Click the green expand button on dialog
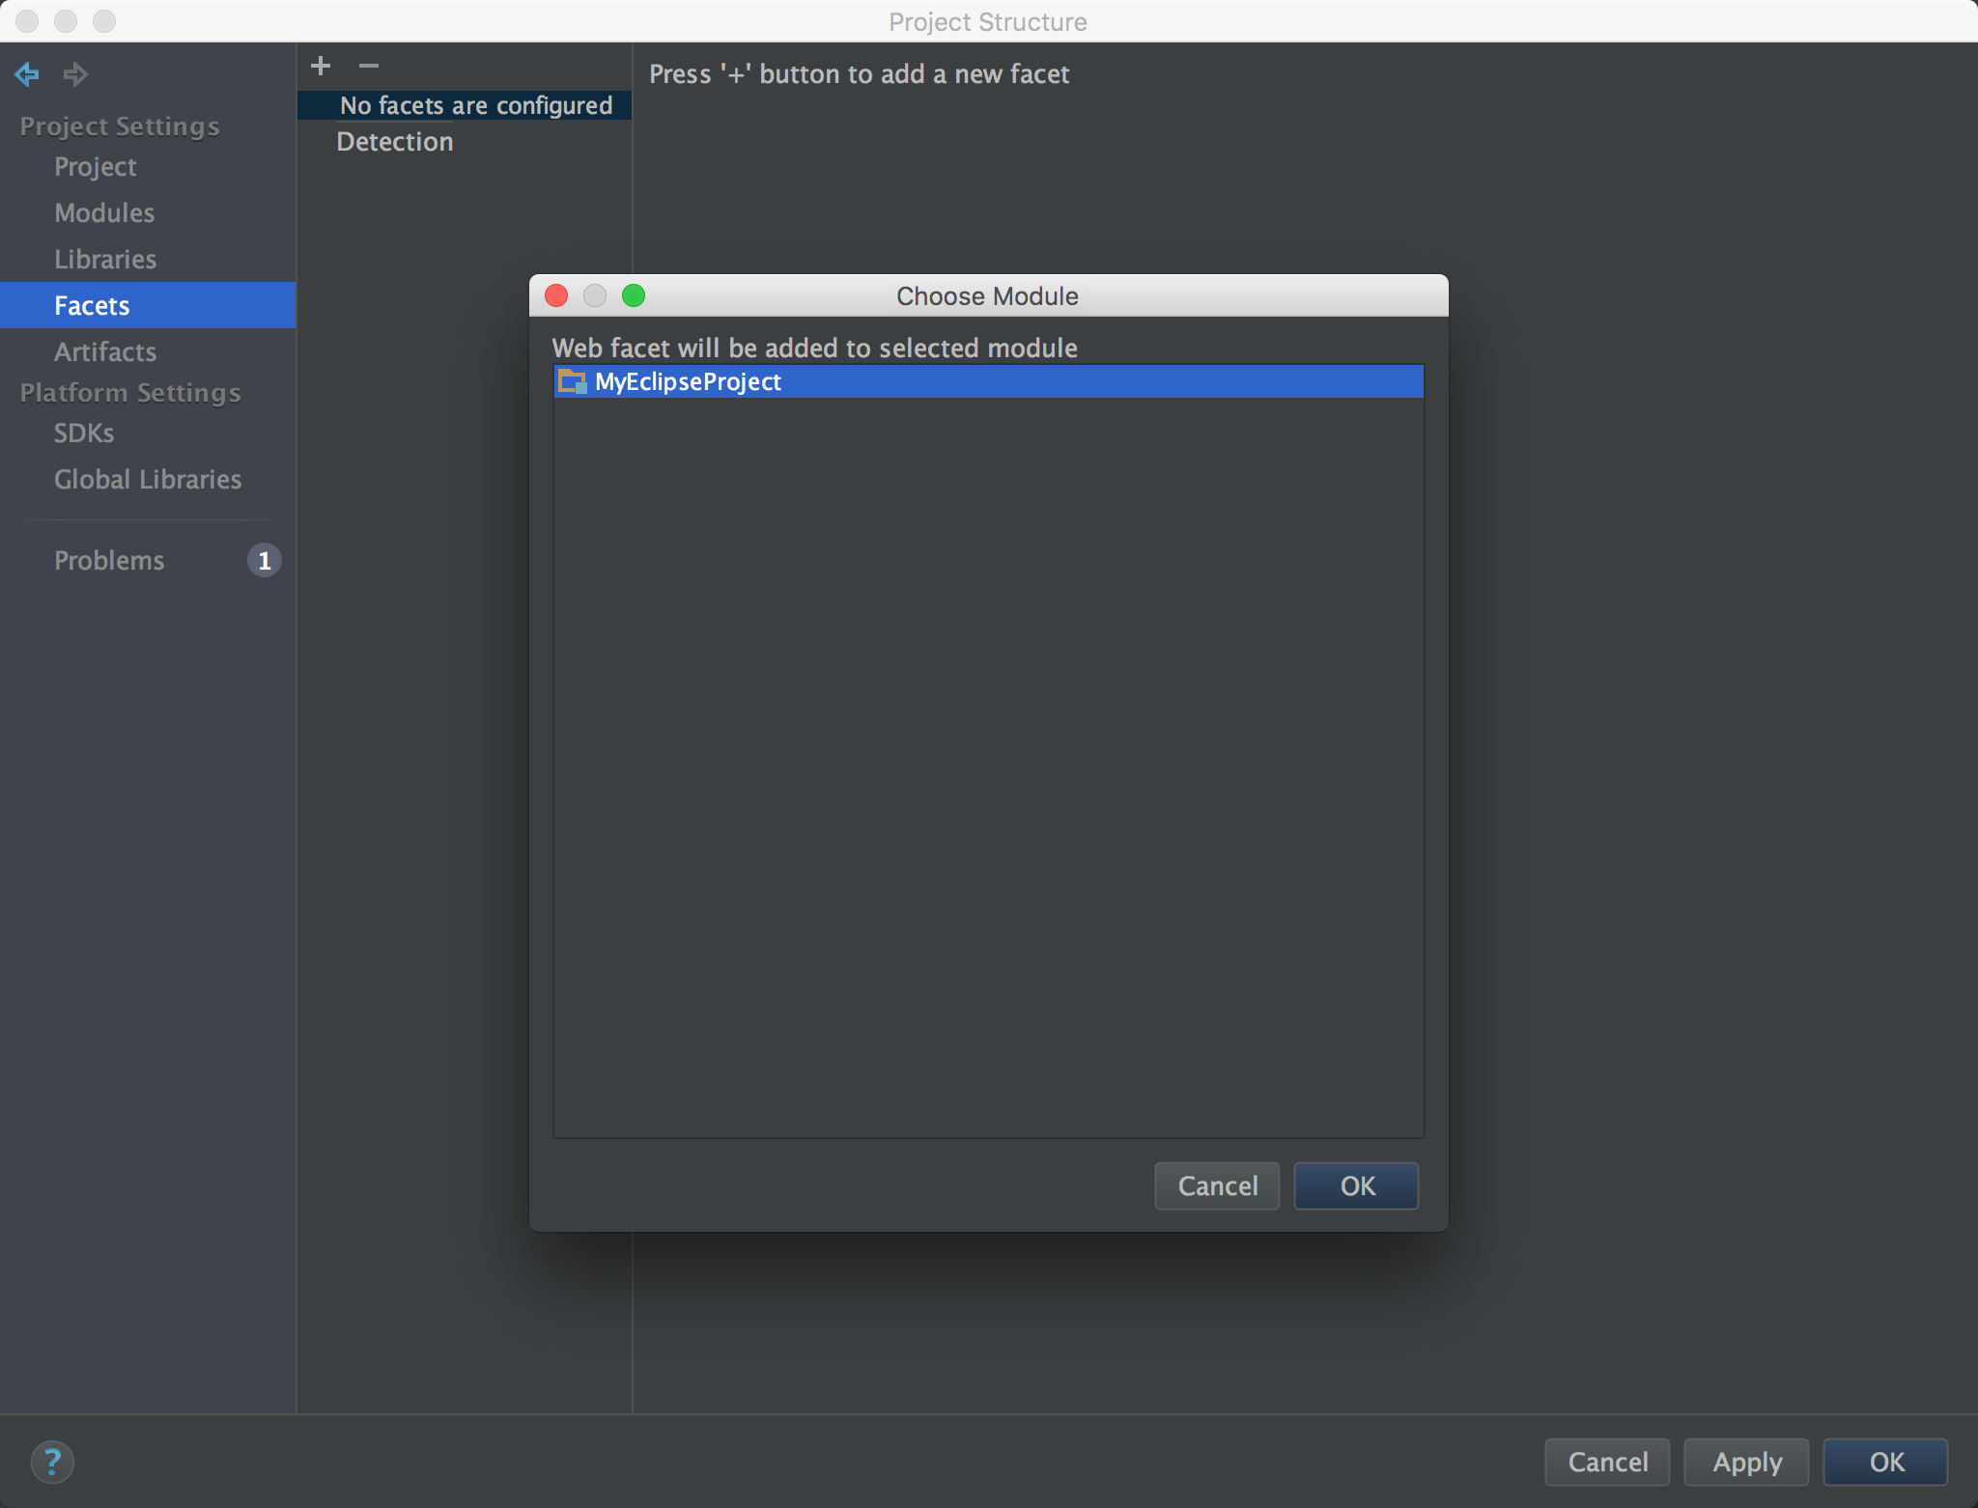Image resolution: width=1978 pixels, height=1508 pixels. 631,294
